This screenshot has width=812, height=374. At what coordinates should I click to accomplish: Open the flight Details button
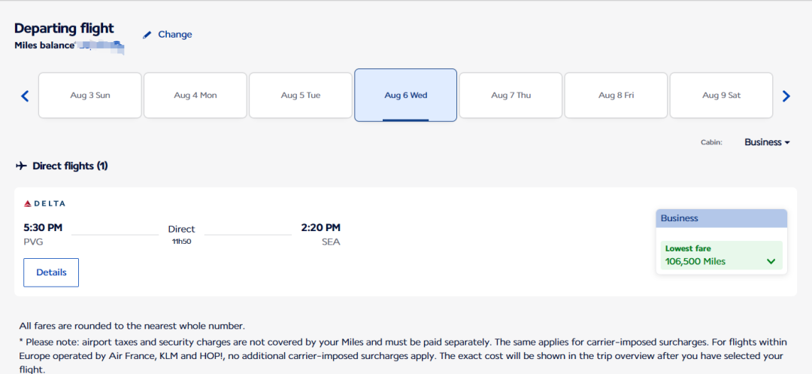(x=51, y=272)
